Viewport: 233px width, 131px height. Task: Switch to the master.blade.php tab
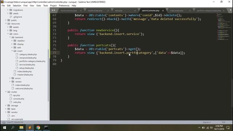[95, 11]
